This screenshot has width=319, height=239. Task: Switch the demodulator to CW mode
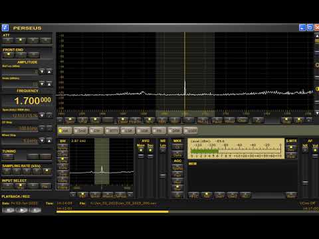point(96,131)
